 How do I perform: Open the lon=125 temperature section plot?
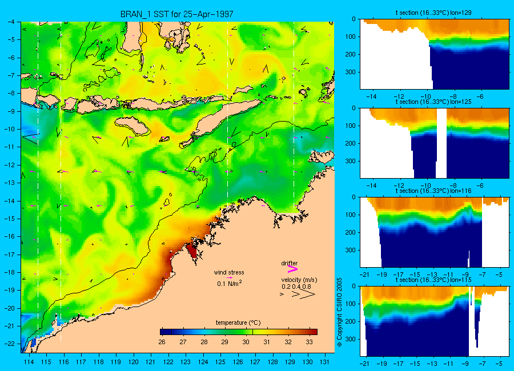point(435,143)
